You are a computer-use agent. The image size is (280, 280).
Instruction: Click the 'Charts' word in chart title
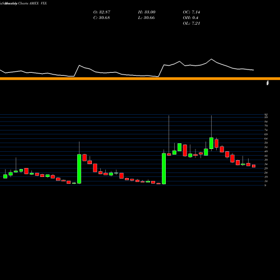pyautogui.click(x=24, y=3)
